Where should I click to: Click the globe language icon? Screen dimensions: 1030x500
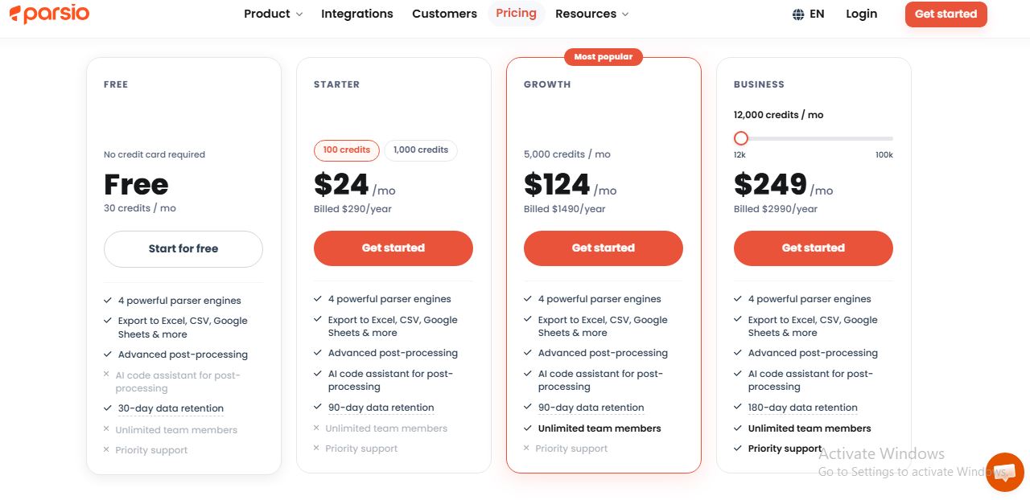coord(798,14)
